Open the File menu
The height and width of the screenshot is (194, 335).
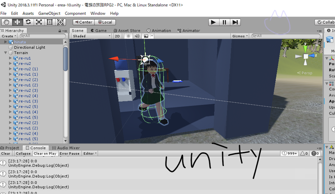tap(3, 13)
